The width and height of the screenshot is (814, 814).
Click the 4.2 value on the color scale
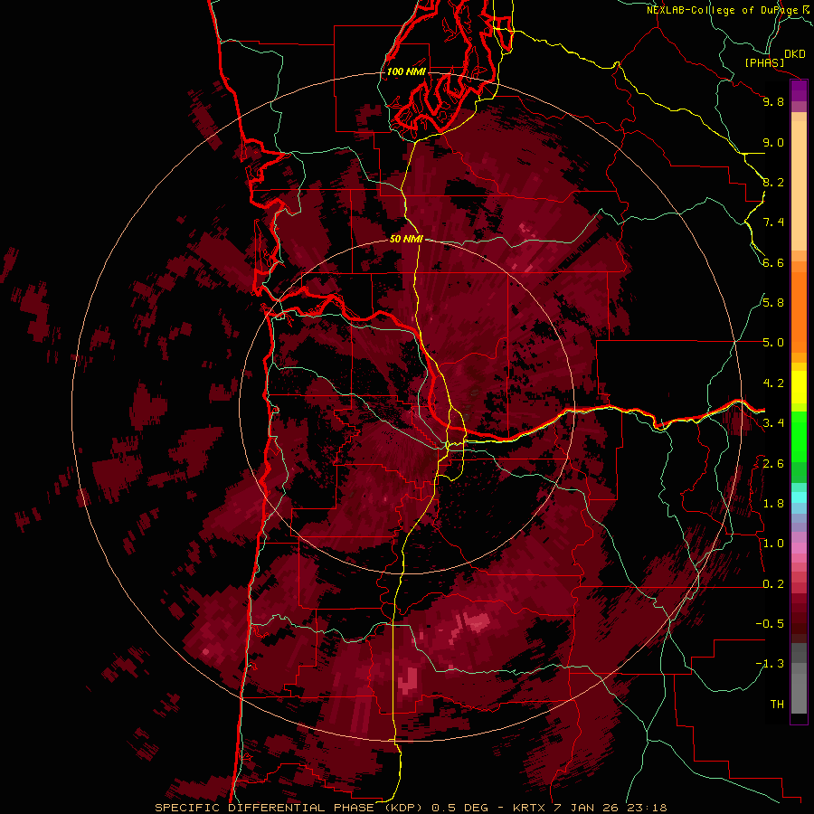[x=773, y=383]
